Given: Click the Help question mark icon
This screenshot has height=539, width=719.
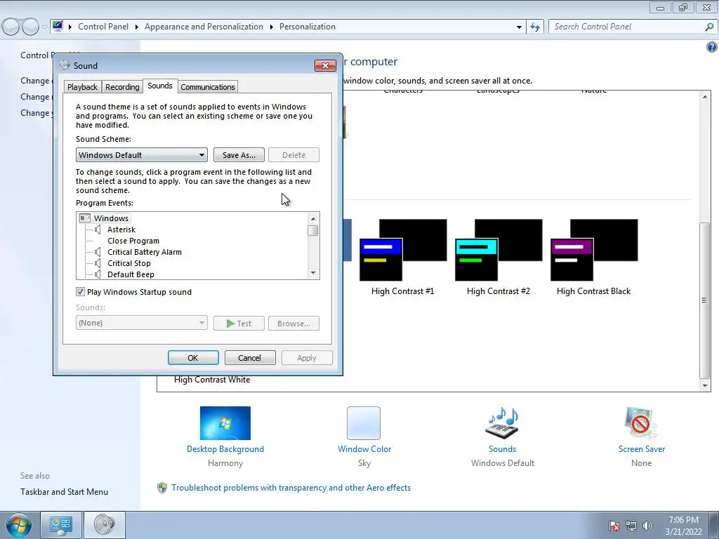Looking at the screenshot, I should pos(711,47).
